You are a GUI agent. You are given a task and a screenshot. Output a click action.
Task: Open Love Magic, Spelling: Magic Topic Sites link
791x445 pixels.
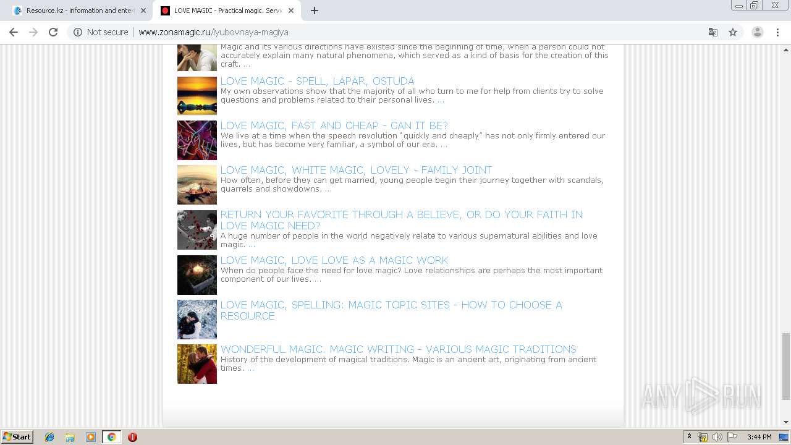click(391, 310)
